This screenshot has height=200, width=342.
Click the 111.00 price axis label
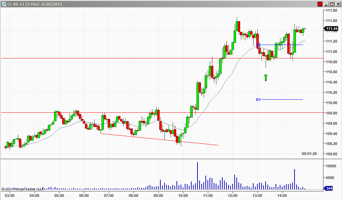332,52
